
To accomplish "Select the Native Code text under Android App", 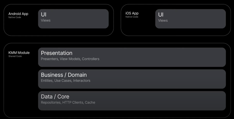I will pyautogui.click(x=15, y=18).
